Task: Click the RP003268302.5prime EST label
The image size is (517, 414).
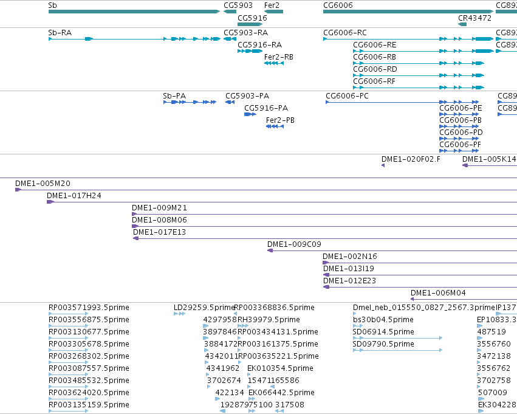Action: click(89, 356)
